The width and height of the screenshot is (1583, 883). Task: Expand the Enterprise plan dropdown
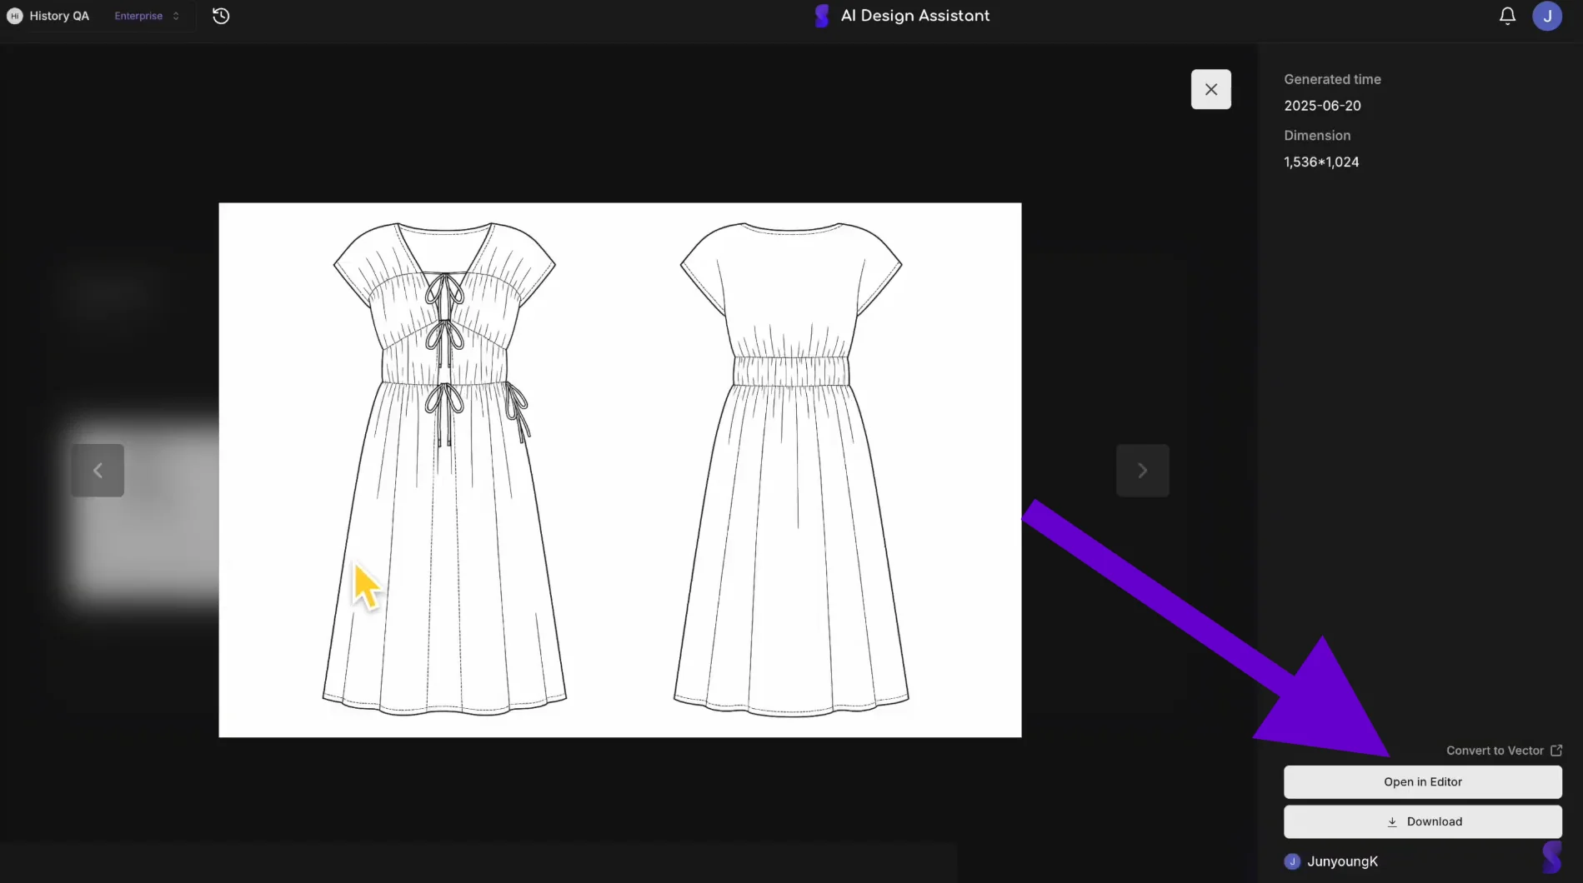pos(148,16)
